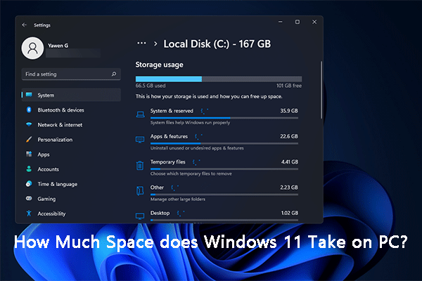The height and width of the screenshot is (281, 422).
Task: Go back with the Settings arrow
Action: click(x=24, y=25)
